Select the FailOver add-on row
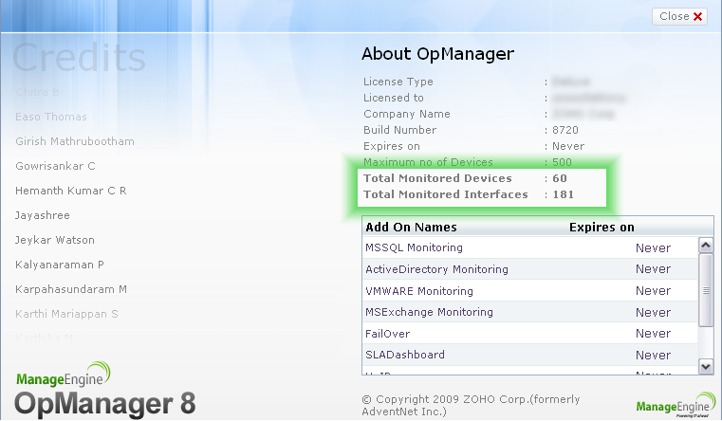The height and width of the screenshot is (421, 722). [529, 334]
